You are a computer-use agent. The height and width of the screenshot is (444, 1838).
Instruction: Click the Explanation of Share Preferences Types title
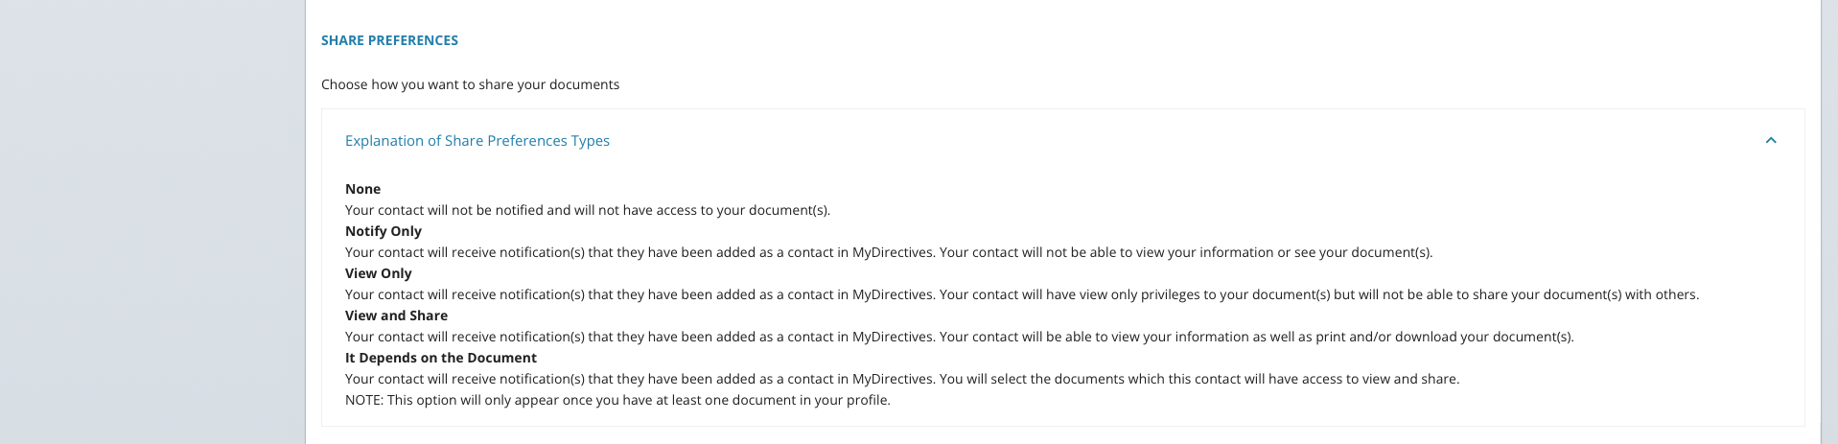pos(477,141)
